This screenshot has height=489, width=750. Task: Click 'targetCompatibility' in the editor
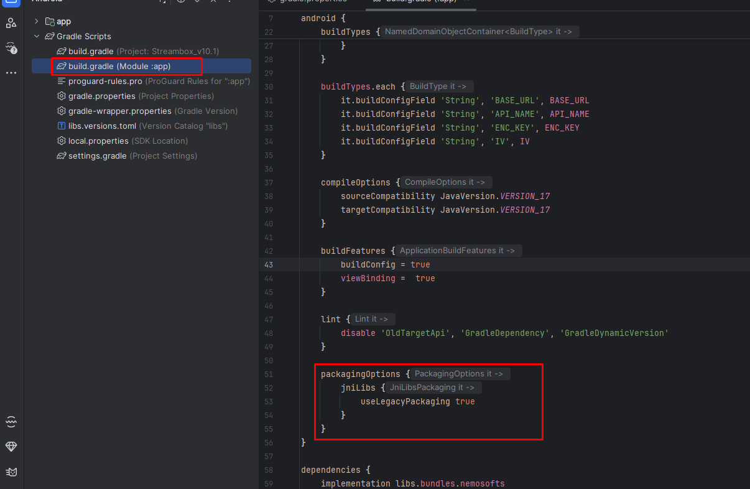tap(388, 210)
